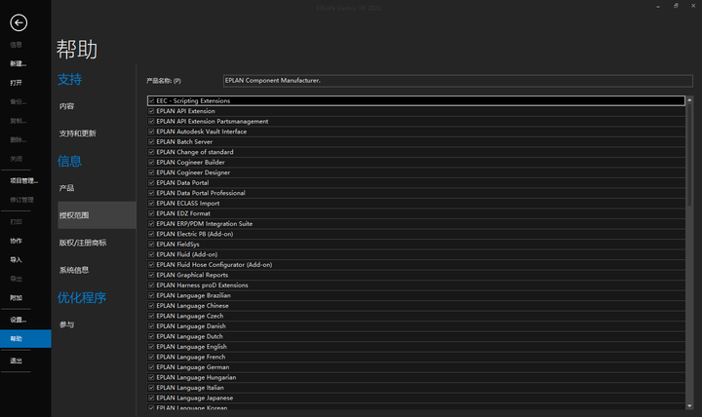Screen dimensions: 702x417
Task: Select EPLAN Harness proD Extensions row
Action: [416, 285]
